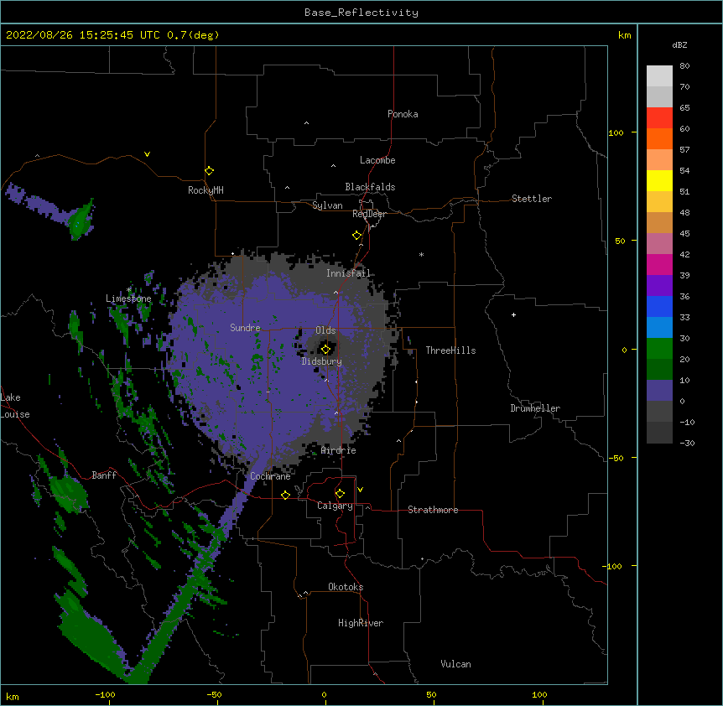Click the Blackfalds city label
The width and height of the screenshot is (723, 706).
(370, 187)
